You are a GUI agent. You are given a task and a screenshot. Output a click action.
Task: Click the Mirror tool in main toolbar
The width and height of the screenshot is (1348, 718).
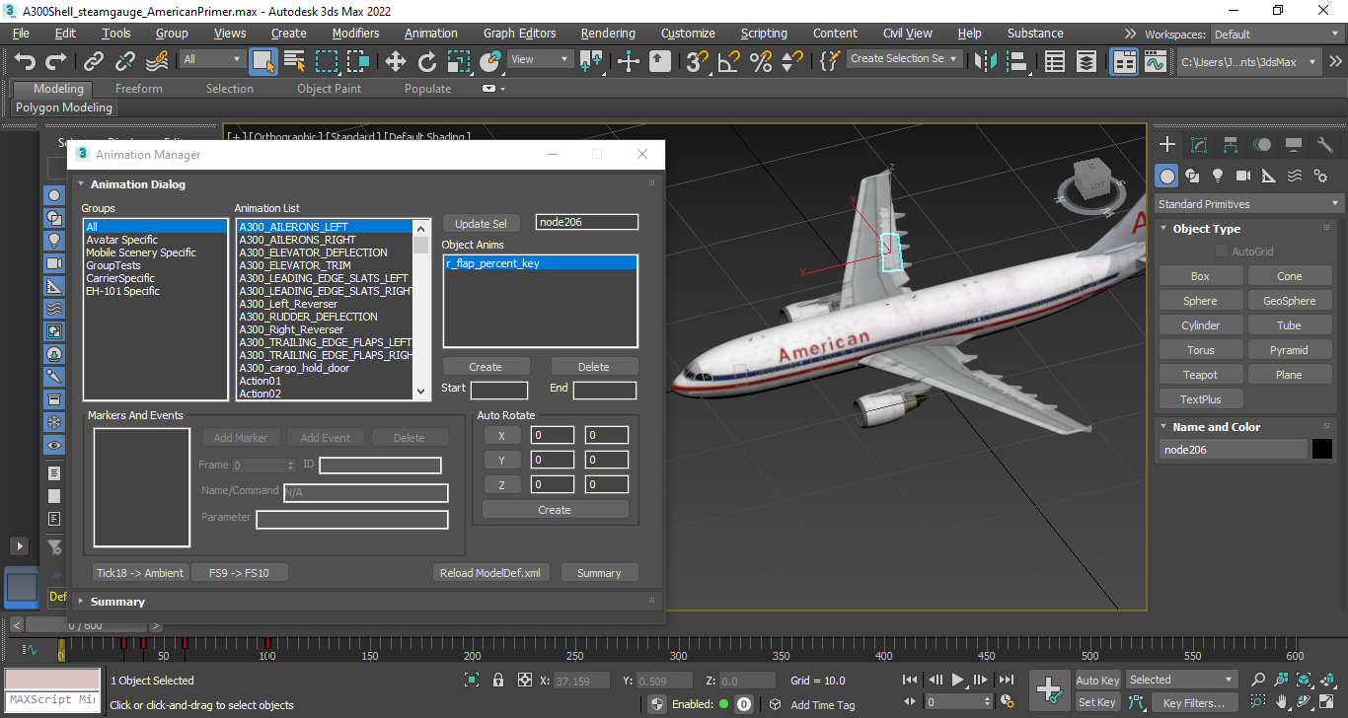coord(985,61)
